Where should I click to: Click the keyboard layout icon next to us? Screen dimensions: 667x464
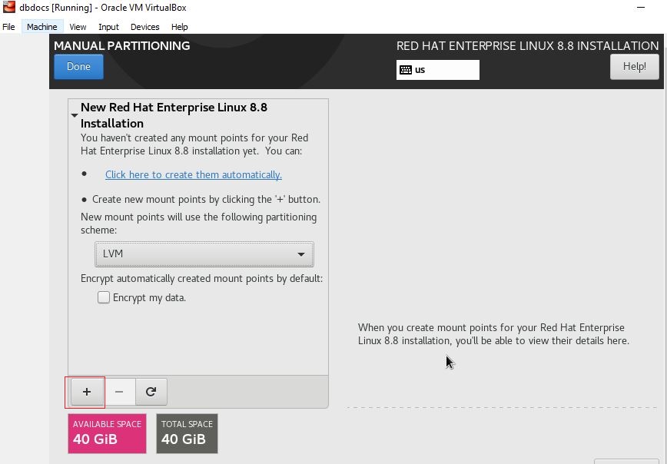406,70
